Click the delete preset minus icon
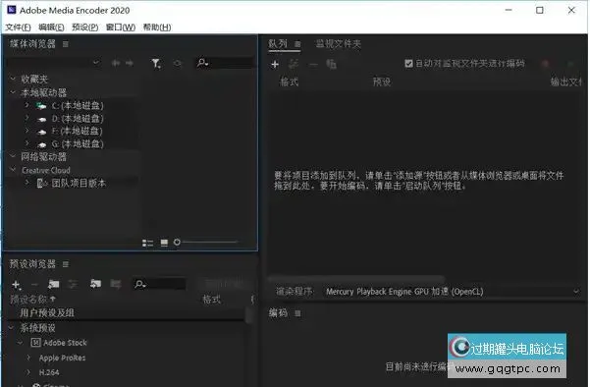 [34, 285]
